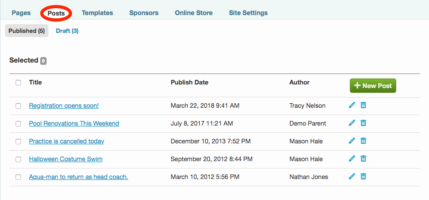
Task: Open the Site Settings tab
Action: tap(248, 13)
